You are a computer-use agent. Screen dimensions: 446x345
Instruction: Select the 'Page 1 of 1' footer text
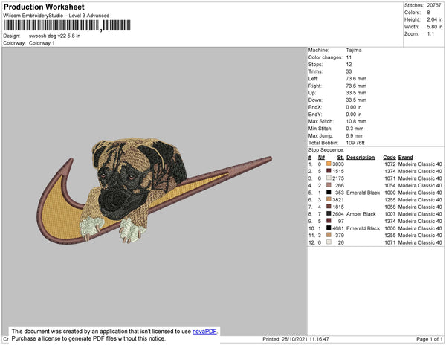(x=430, y=339)
